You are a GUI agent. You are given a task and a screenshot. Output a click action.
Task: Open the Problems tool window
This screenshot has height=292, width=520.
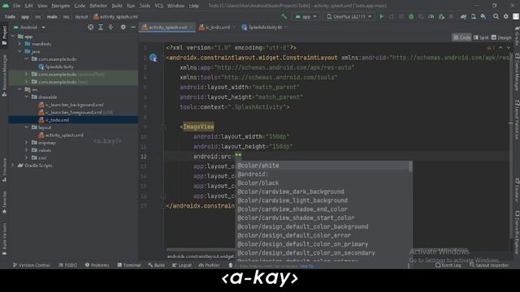tap(97, 265)
